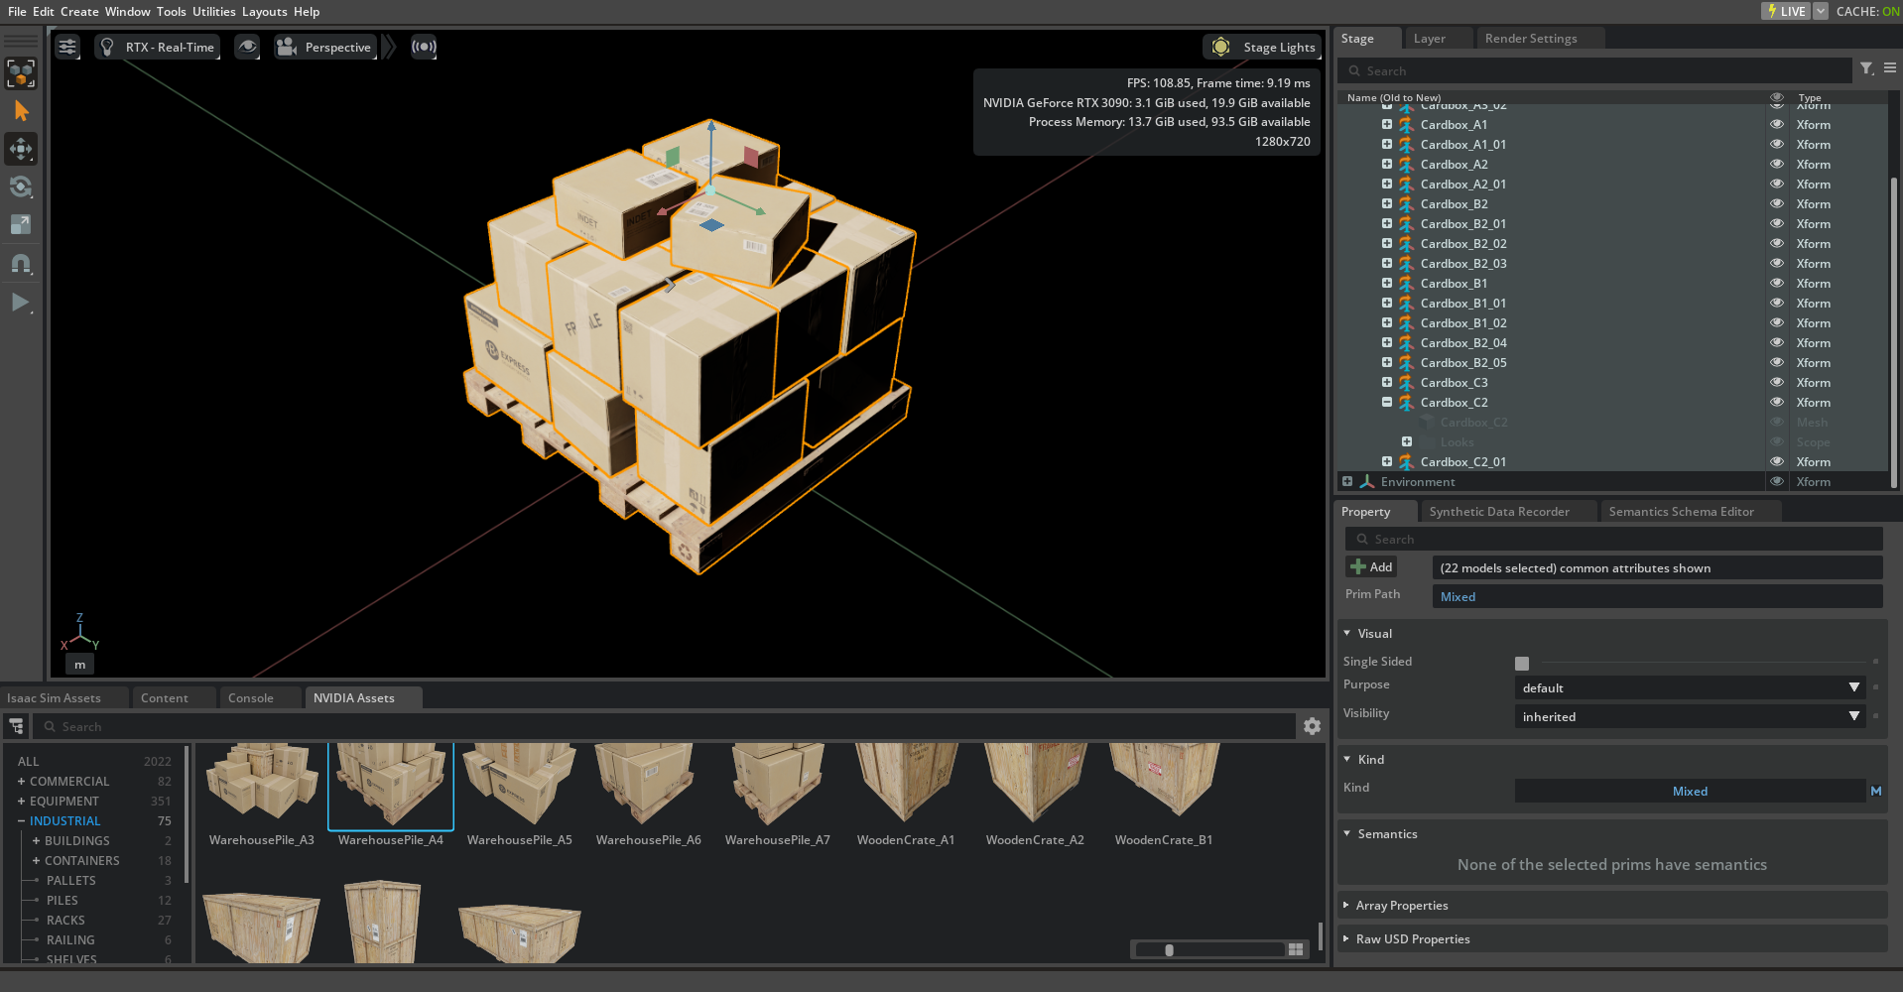Open the Visibility dropdown set to inherited

1689,716
